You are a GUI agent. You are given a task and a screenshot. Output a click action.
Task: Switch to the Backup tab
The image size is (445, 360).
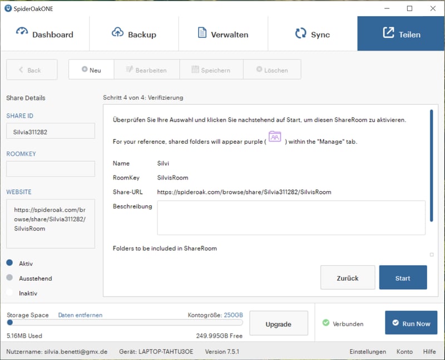click(133, 34)
